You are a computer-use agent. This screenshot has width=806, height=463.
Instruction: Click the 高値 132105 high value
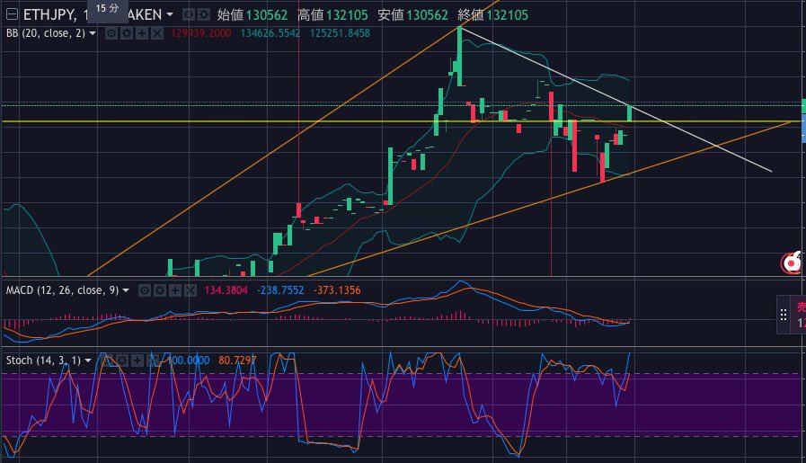(332, 15)
